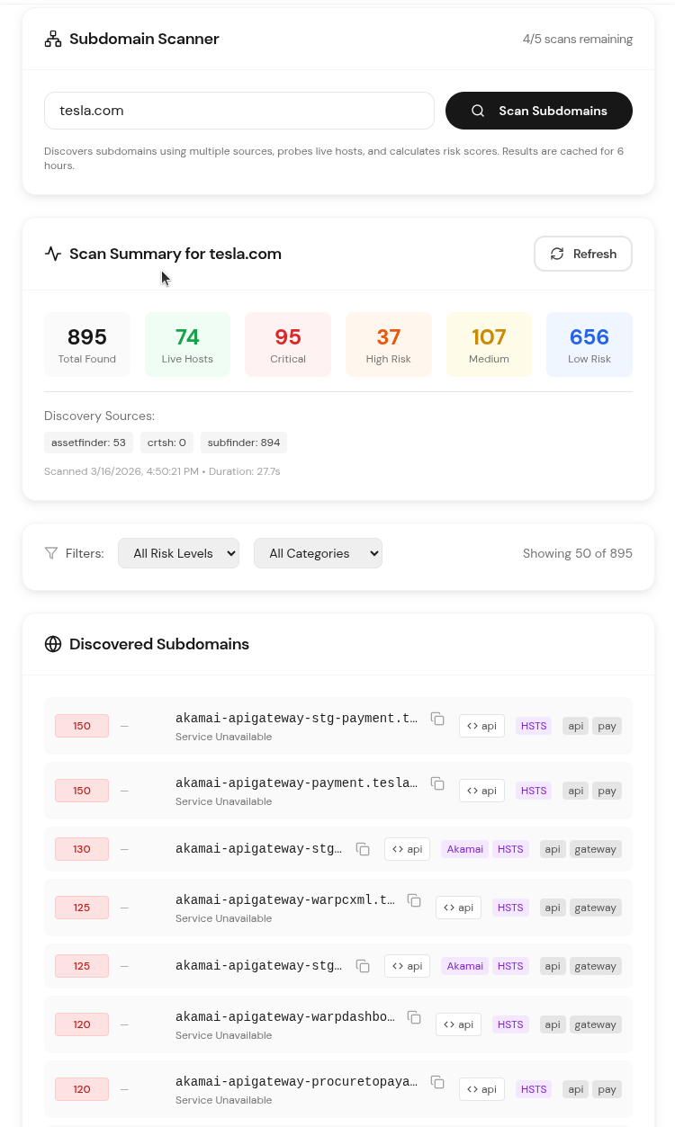
Task: Click the HSTS badge on the payment subdomain row
Action: pyautogui.click(x=534, y=790)
